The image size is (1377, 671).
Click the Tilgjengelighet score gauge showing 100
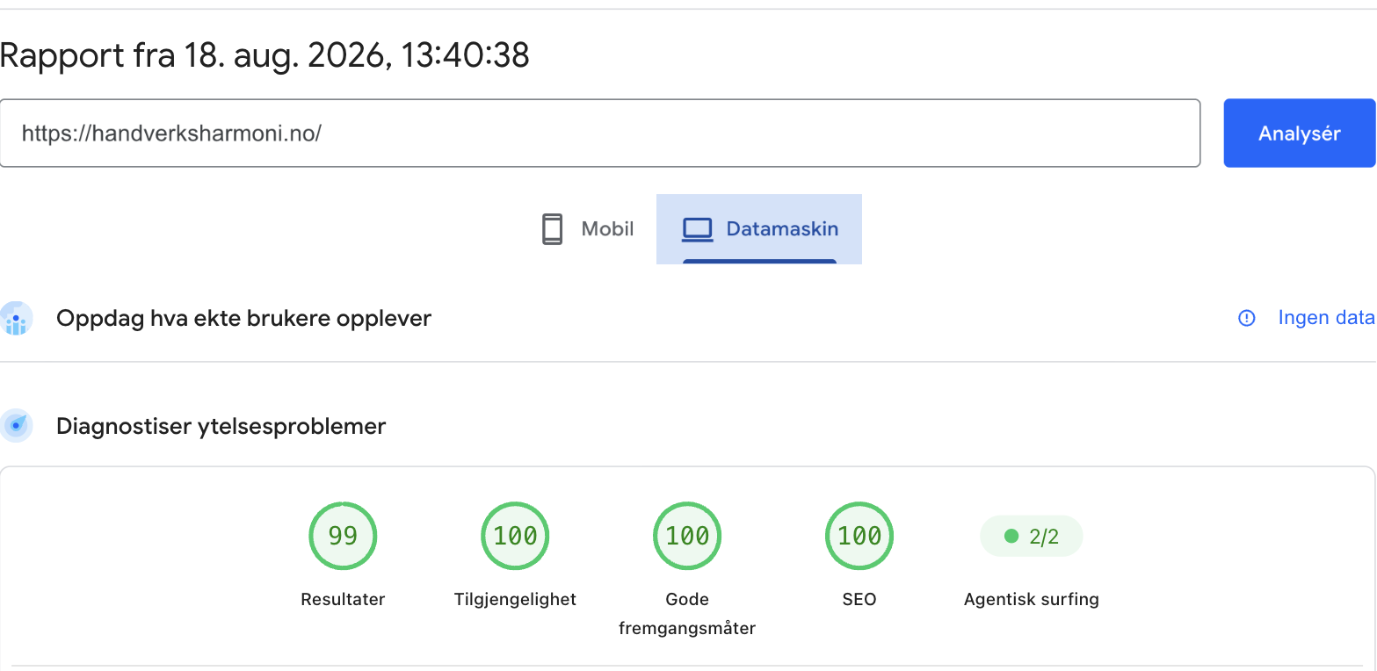pos(515,536)
